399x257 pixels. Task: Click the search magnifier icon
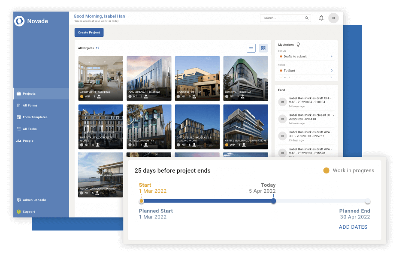pos(306,18)
